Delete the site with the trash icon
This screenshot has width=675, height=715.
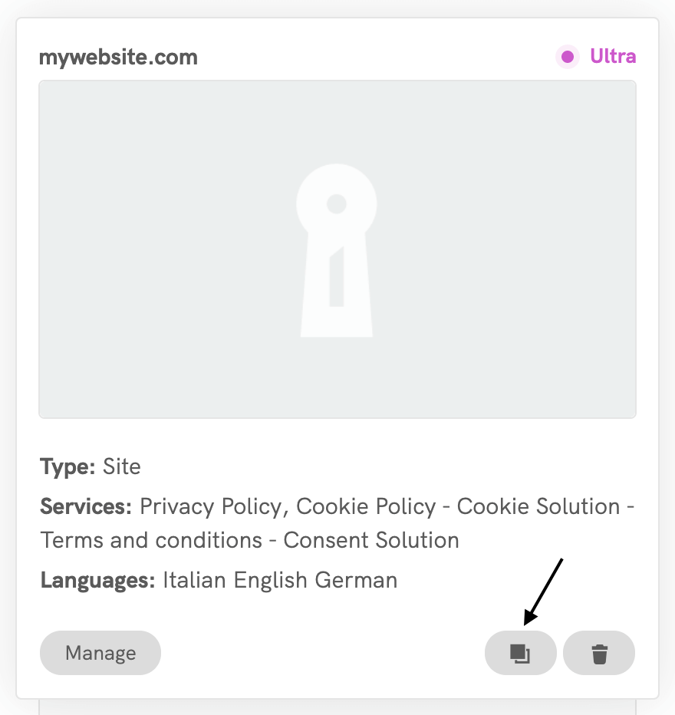point(599,654)
